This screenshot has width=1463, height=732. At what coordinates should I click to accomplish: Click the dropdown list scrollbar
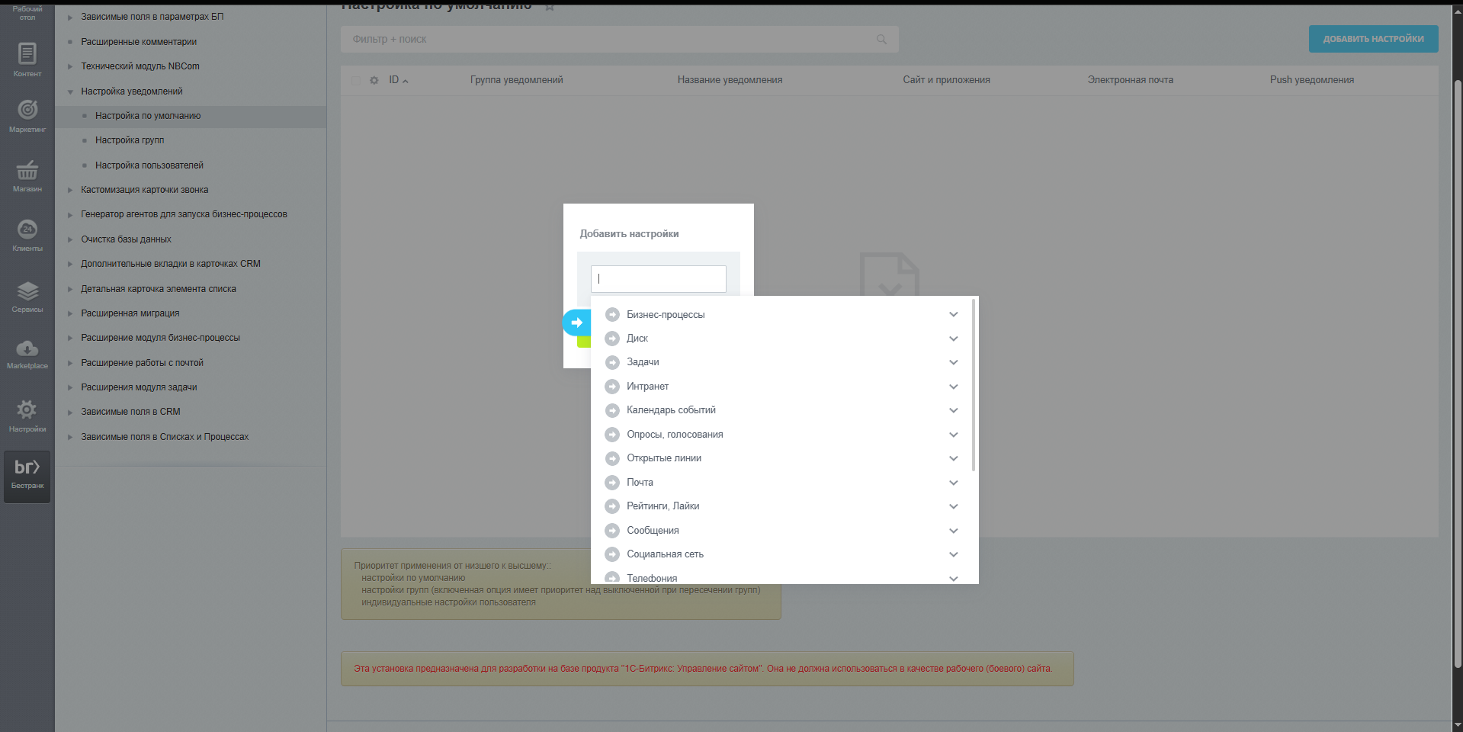click(974, 385)
